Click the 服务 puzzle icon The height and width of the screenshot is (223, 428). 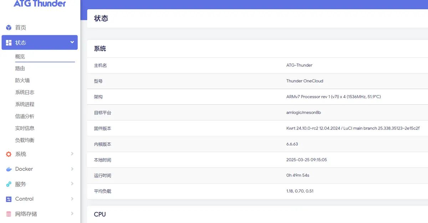9,184
